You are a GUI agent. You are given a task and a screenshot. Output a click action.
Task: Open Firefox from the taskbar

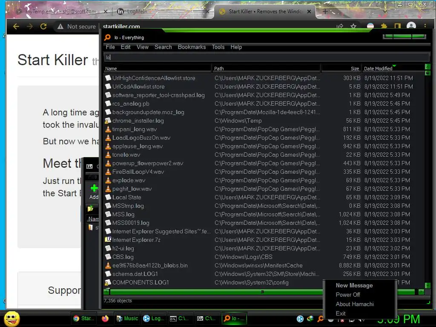[105, 318]
